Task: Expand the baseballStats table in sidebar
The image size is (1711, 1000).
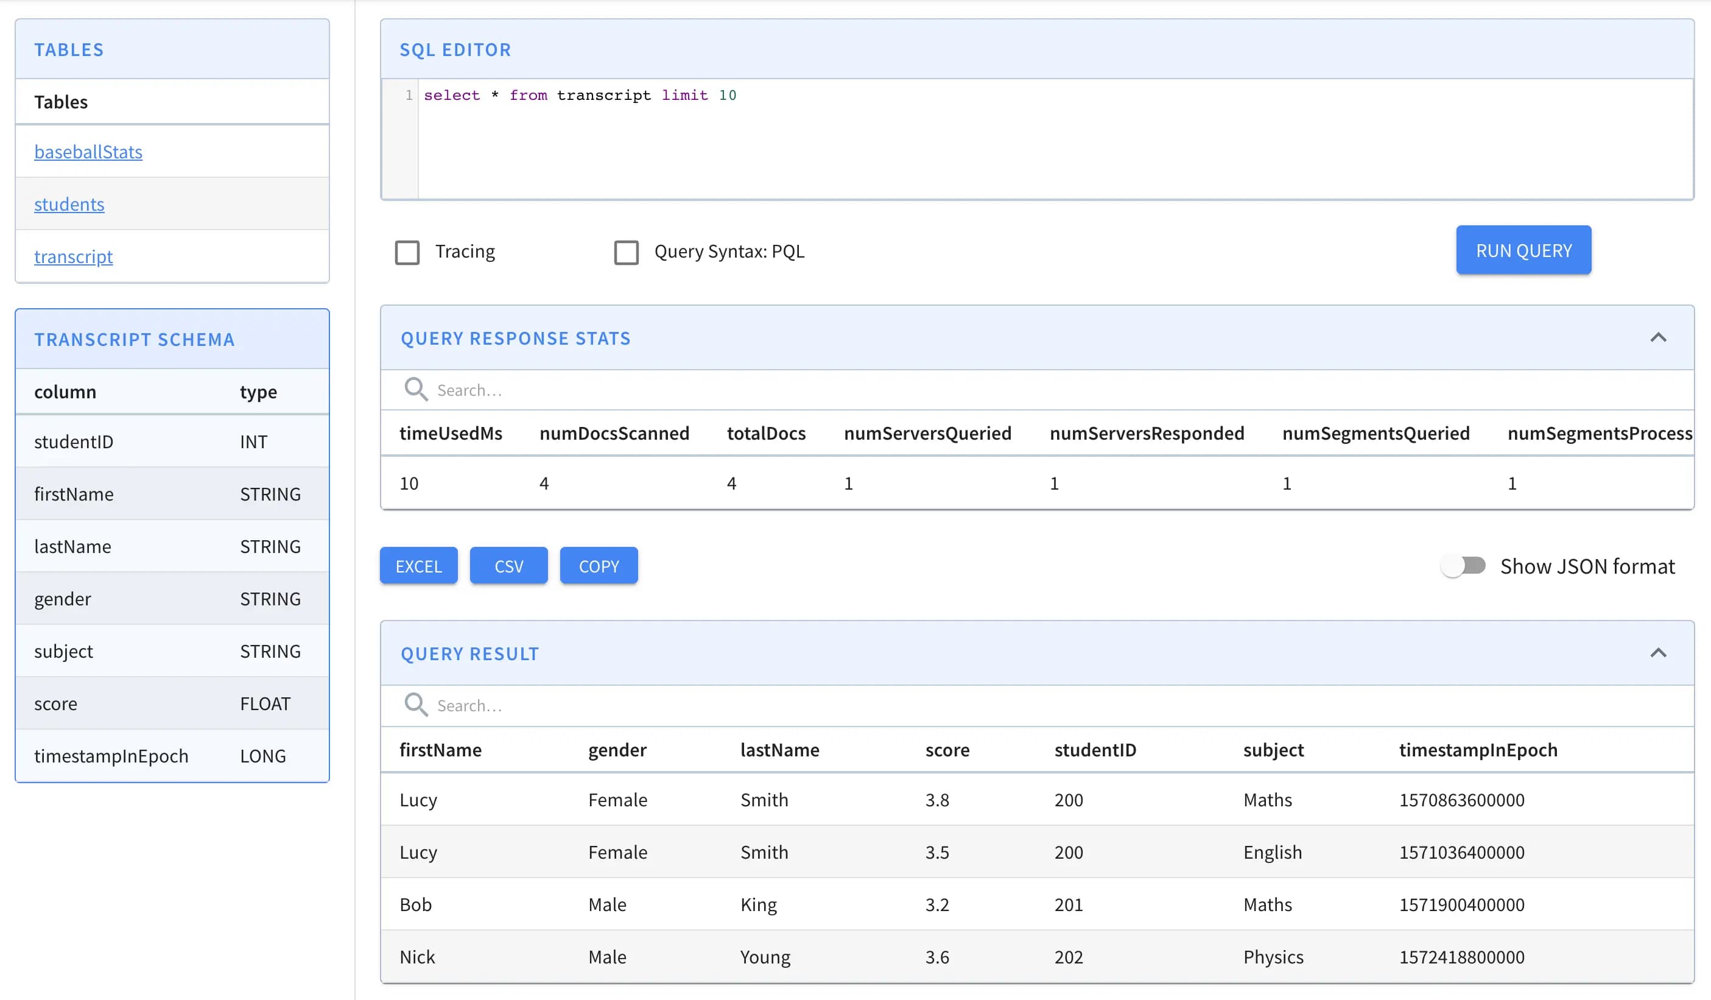Action: tap(88, 151)
